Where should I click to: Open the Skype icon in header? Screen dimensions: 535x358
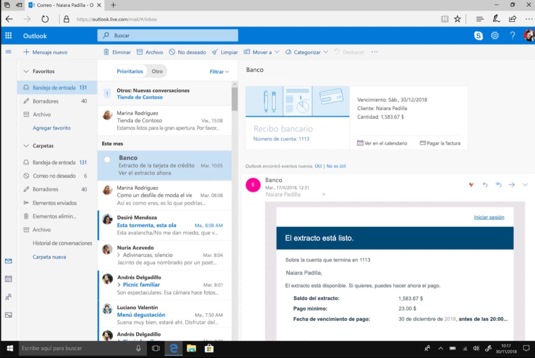tap(478, 36)
